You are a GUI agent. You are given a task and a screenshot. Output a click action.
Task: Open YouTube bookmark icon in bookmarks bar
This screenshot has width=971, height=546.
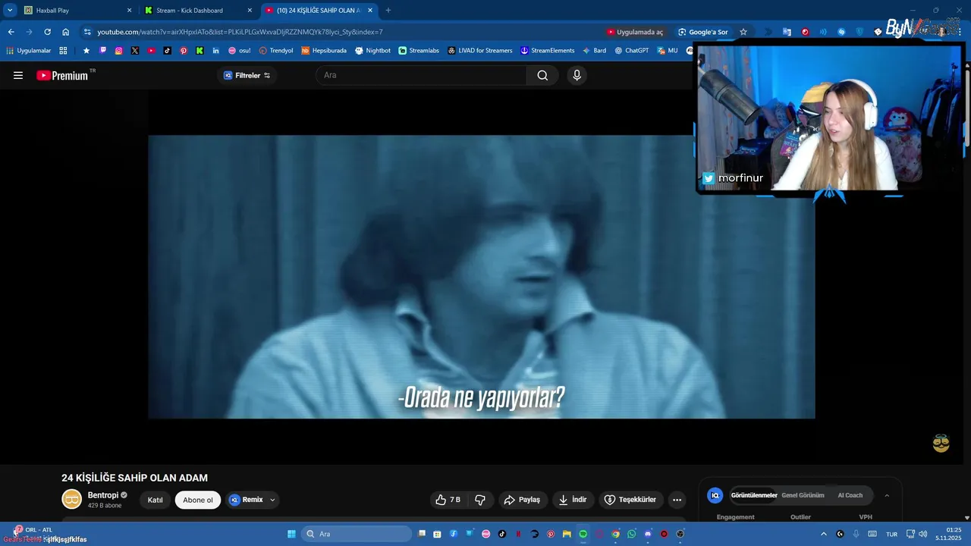151,51
